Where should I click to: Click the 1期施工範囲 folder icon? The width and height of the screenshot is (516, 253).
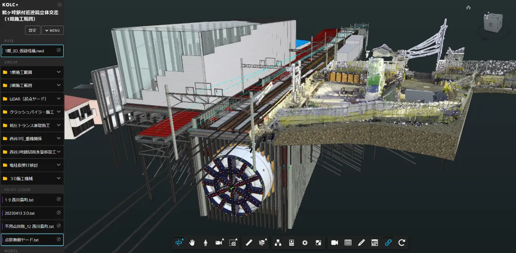click(5, 72)
